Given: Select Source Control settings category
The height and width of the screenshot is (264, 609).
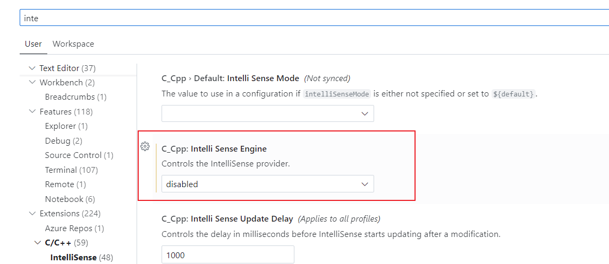Looking at the screenshot, I should (79, 155).
